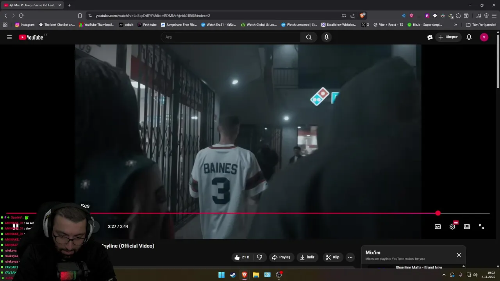The image size is (500, 281).
Task: Click the install/cast icon in address bar
Action: (344, 16)
